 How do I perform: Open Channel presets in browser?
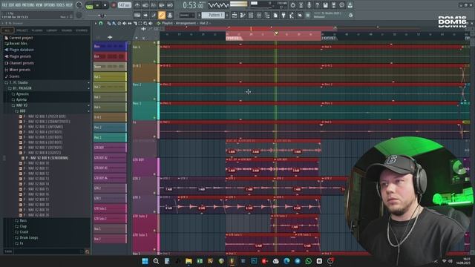point(22,63)
